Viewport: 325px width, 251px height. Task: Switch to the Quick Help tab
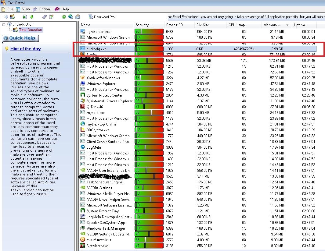[x=20, y=38]
